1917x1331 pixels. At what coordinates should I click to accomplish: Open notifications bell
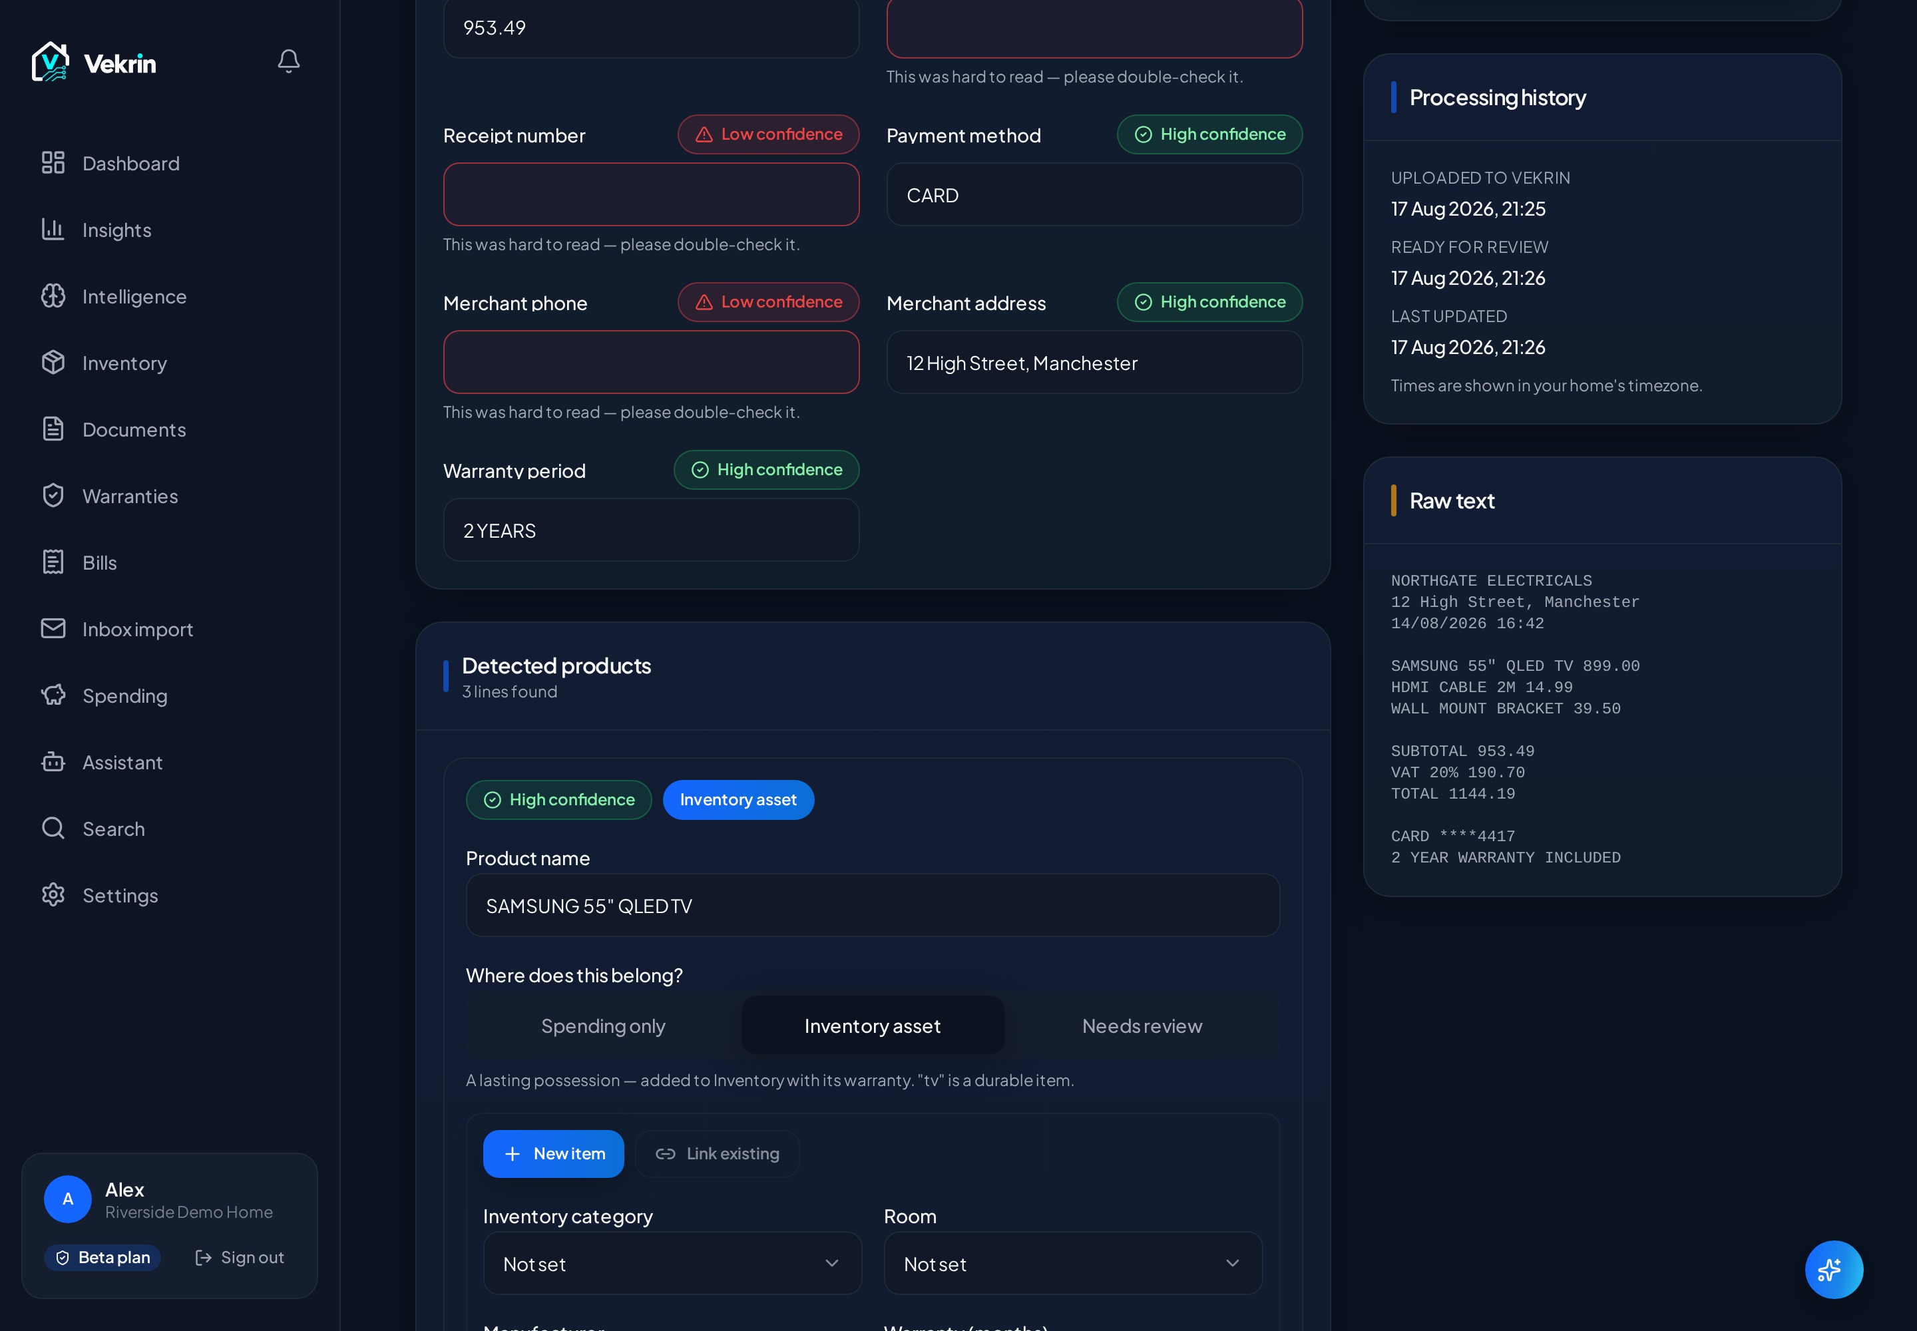tap(289, 61)
